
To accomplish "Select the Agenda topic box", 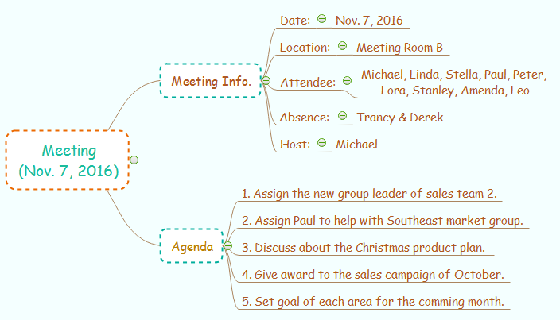I will coord(192,246).
